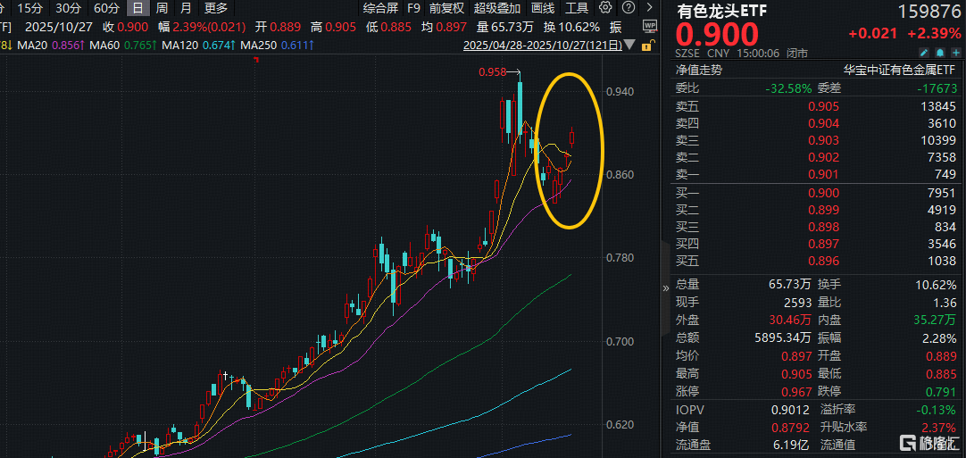This screenshot has height=458, width=966.
Task: Open the help question-mark icon
Action: click(x=627, y=8)
